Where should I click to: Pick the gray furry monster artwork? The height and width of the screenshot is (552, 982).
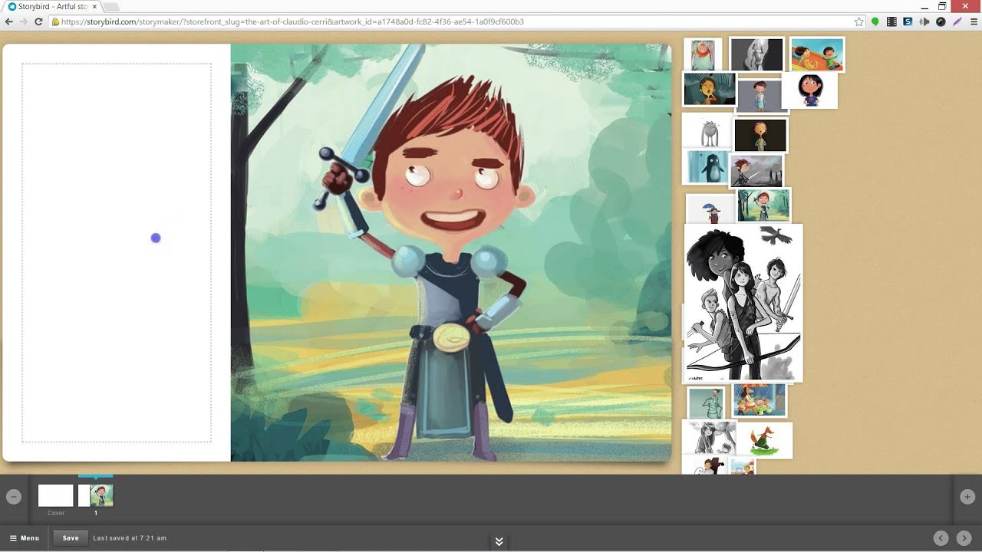pyautogui.click(x=710, y=132)
